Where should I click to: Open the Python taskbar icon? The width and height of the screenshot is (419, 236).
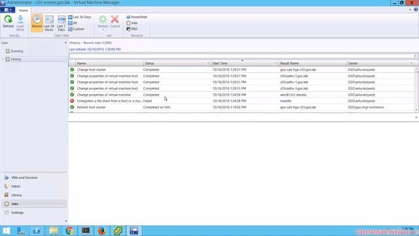click(x=118, y=231)
